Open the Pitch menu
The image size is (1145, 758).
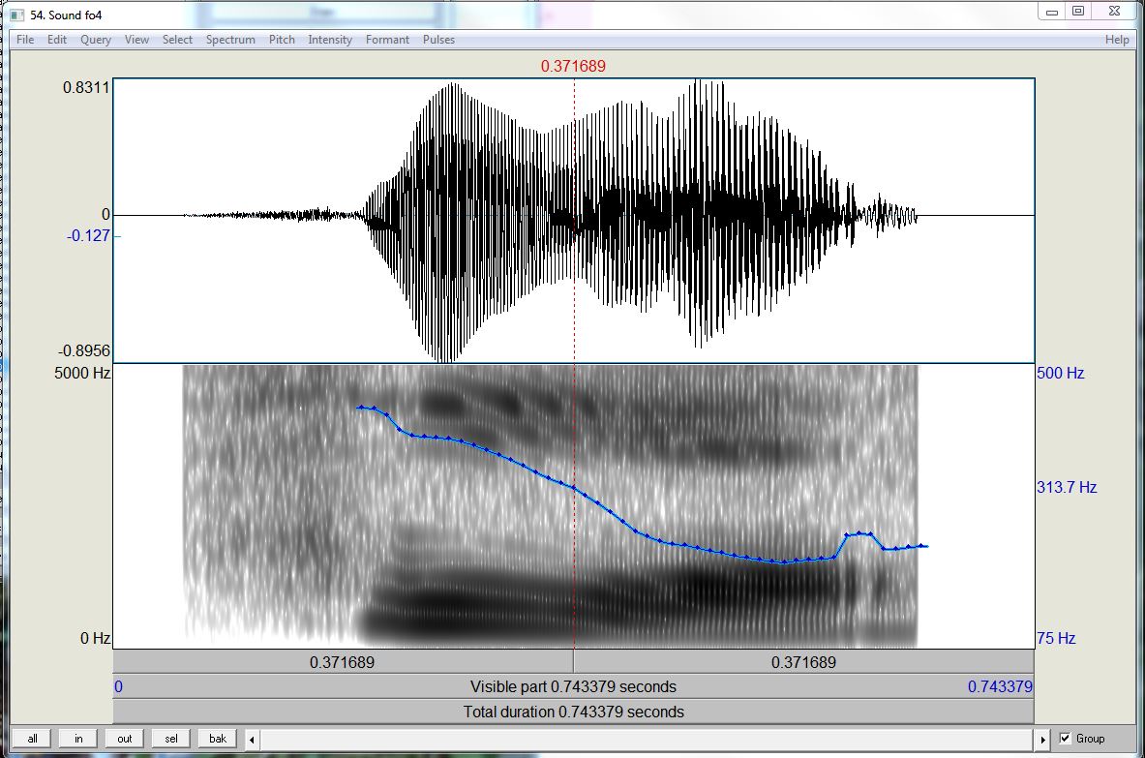click(x=282, y=40)
